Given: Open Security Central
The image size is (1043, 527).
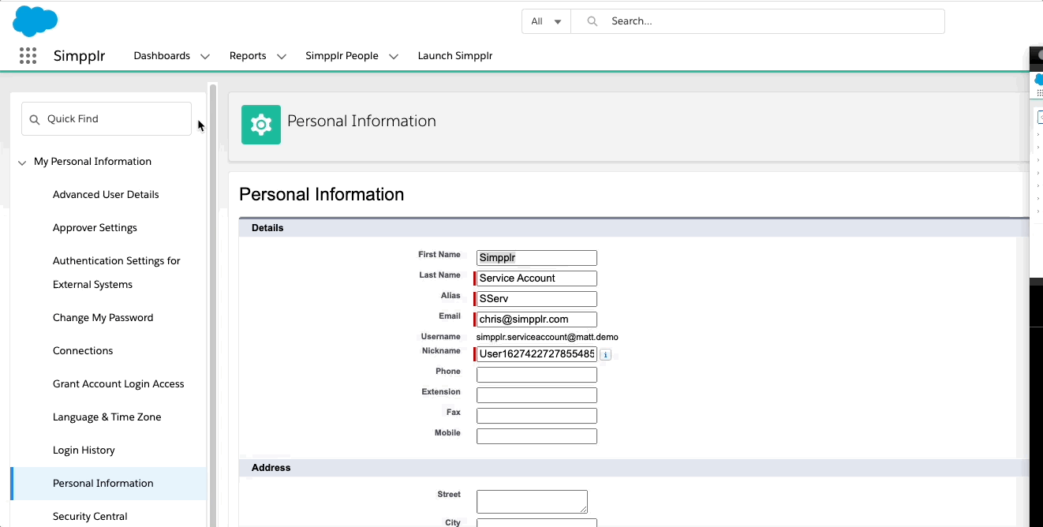Looking at the screenshot, I should [90, 517].
